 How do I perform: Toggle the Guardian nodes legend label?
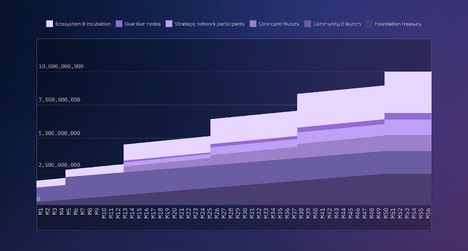[142, 24]
